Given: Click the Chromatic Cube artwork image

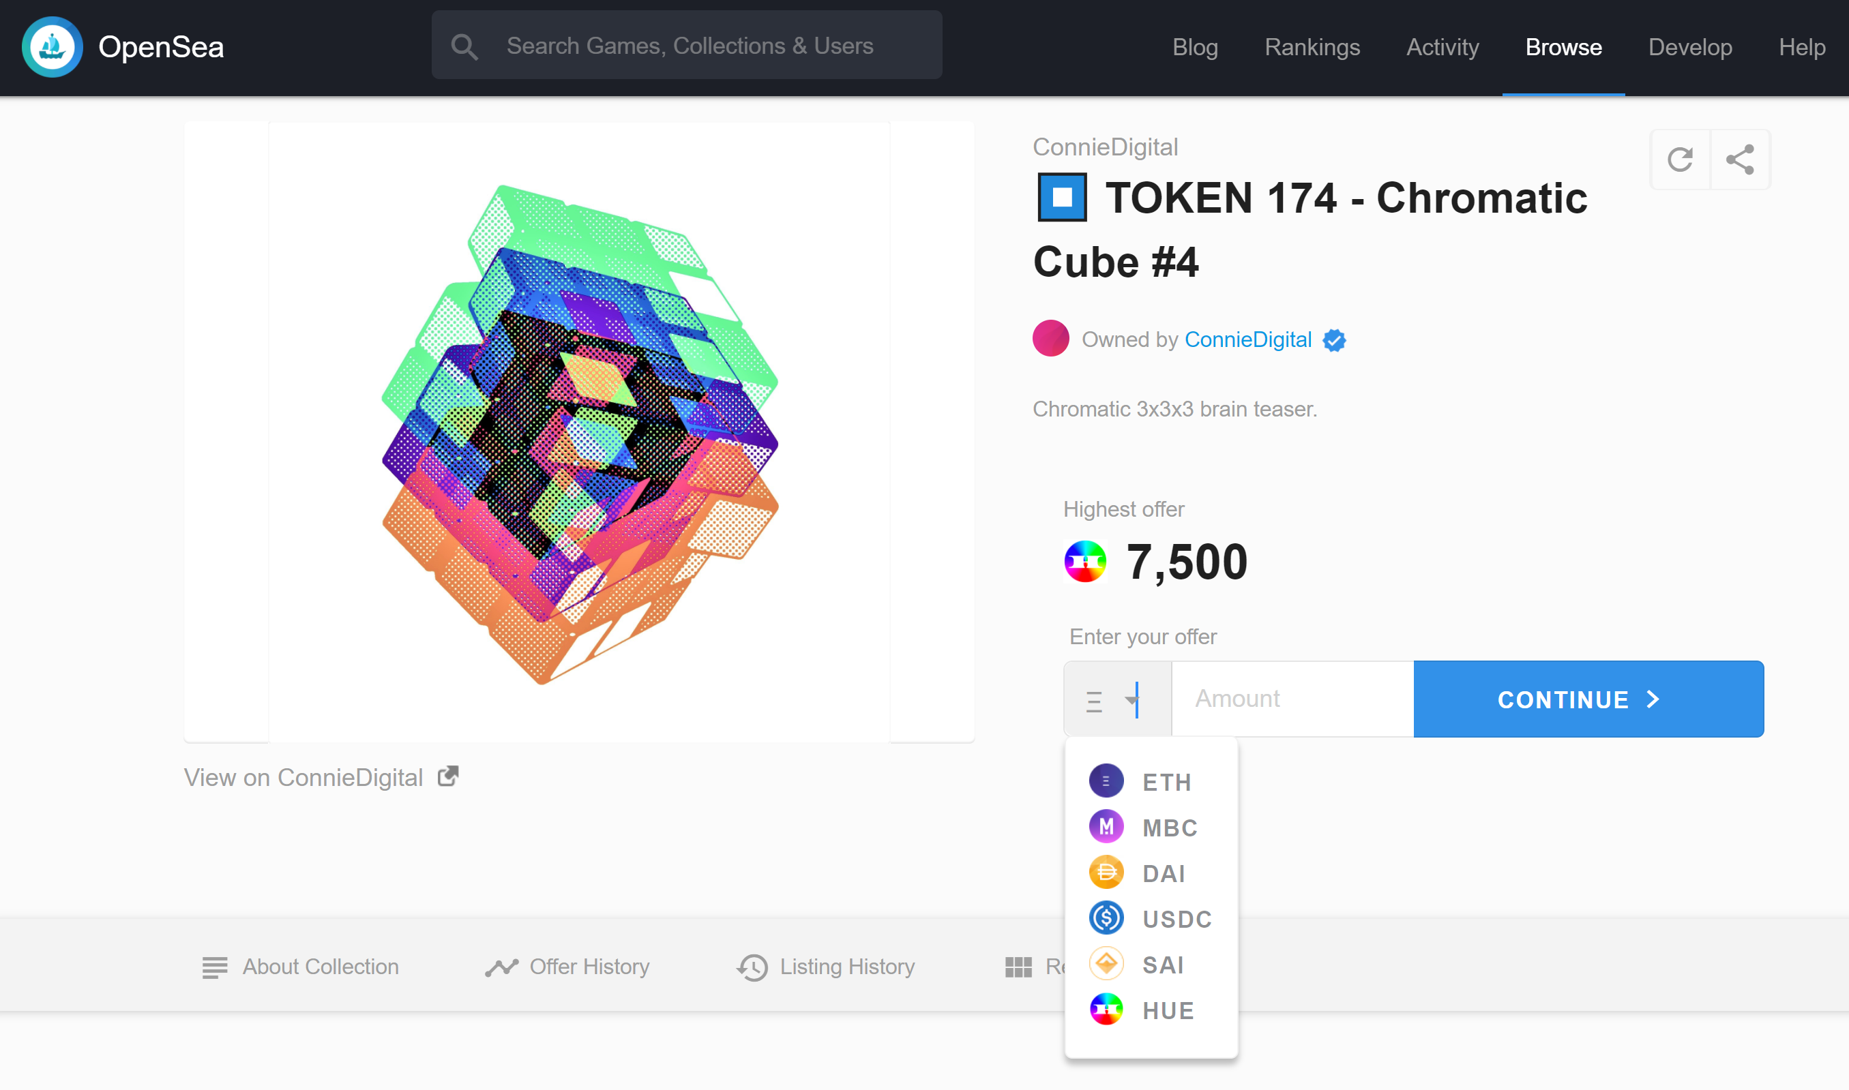Looking at the screenshot, I should click(x=579, y=433).
